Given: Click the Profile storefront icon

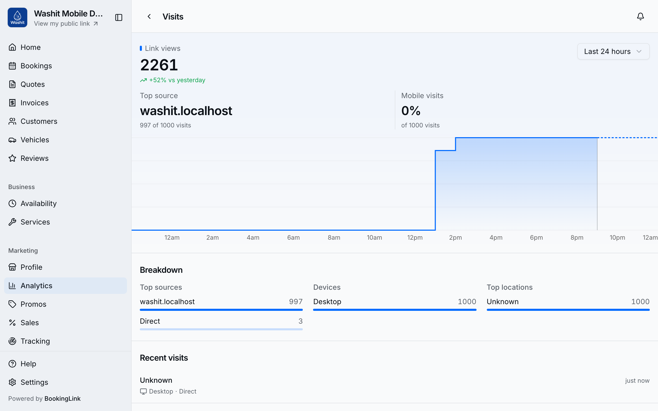Looking at the screenshot, I should [12, 267].
